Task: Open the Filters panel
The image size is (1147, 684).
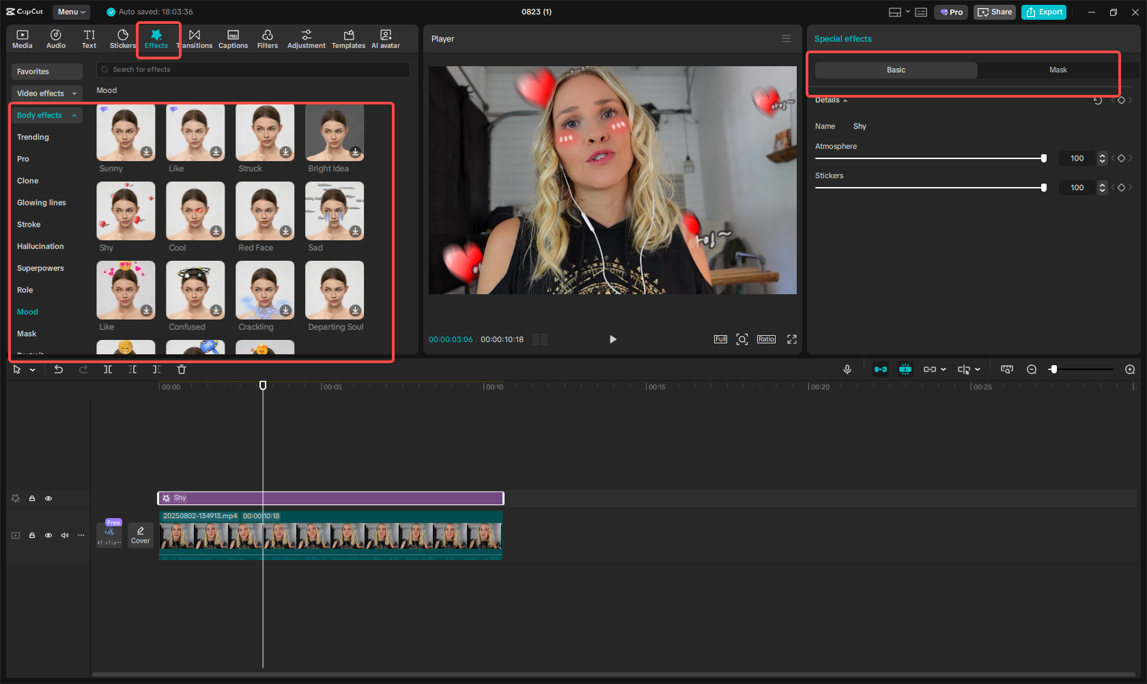Action: [267, 38]
